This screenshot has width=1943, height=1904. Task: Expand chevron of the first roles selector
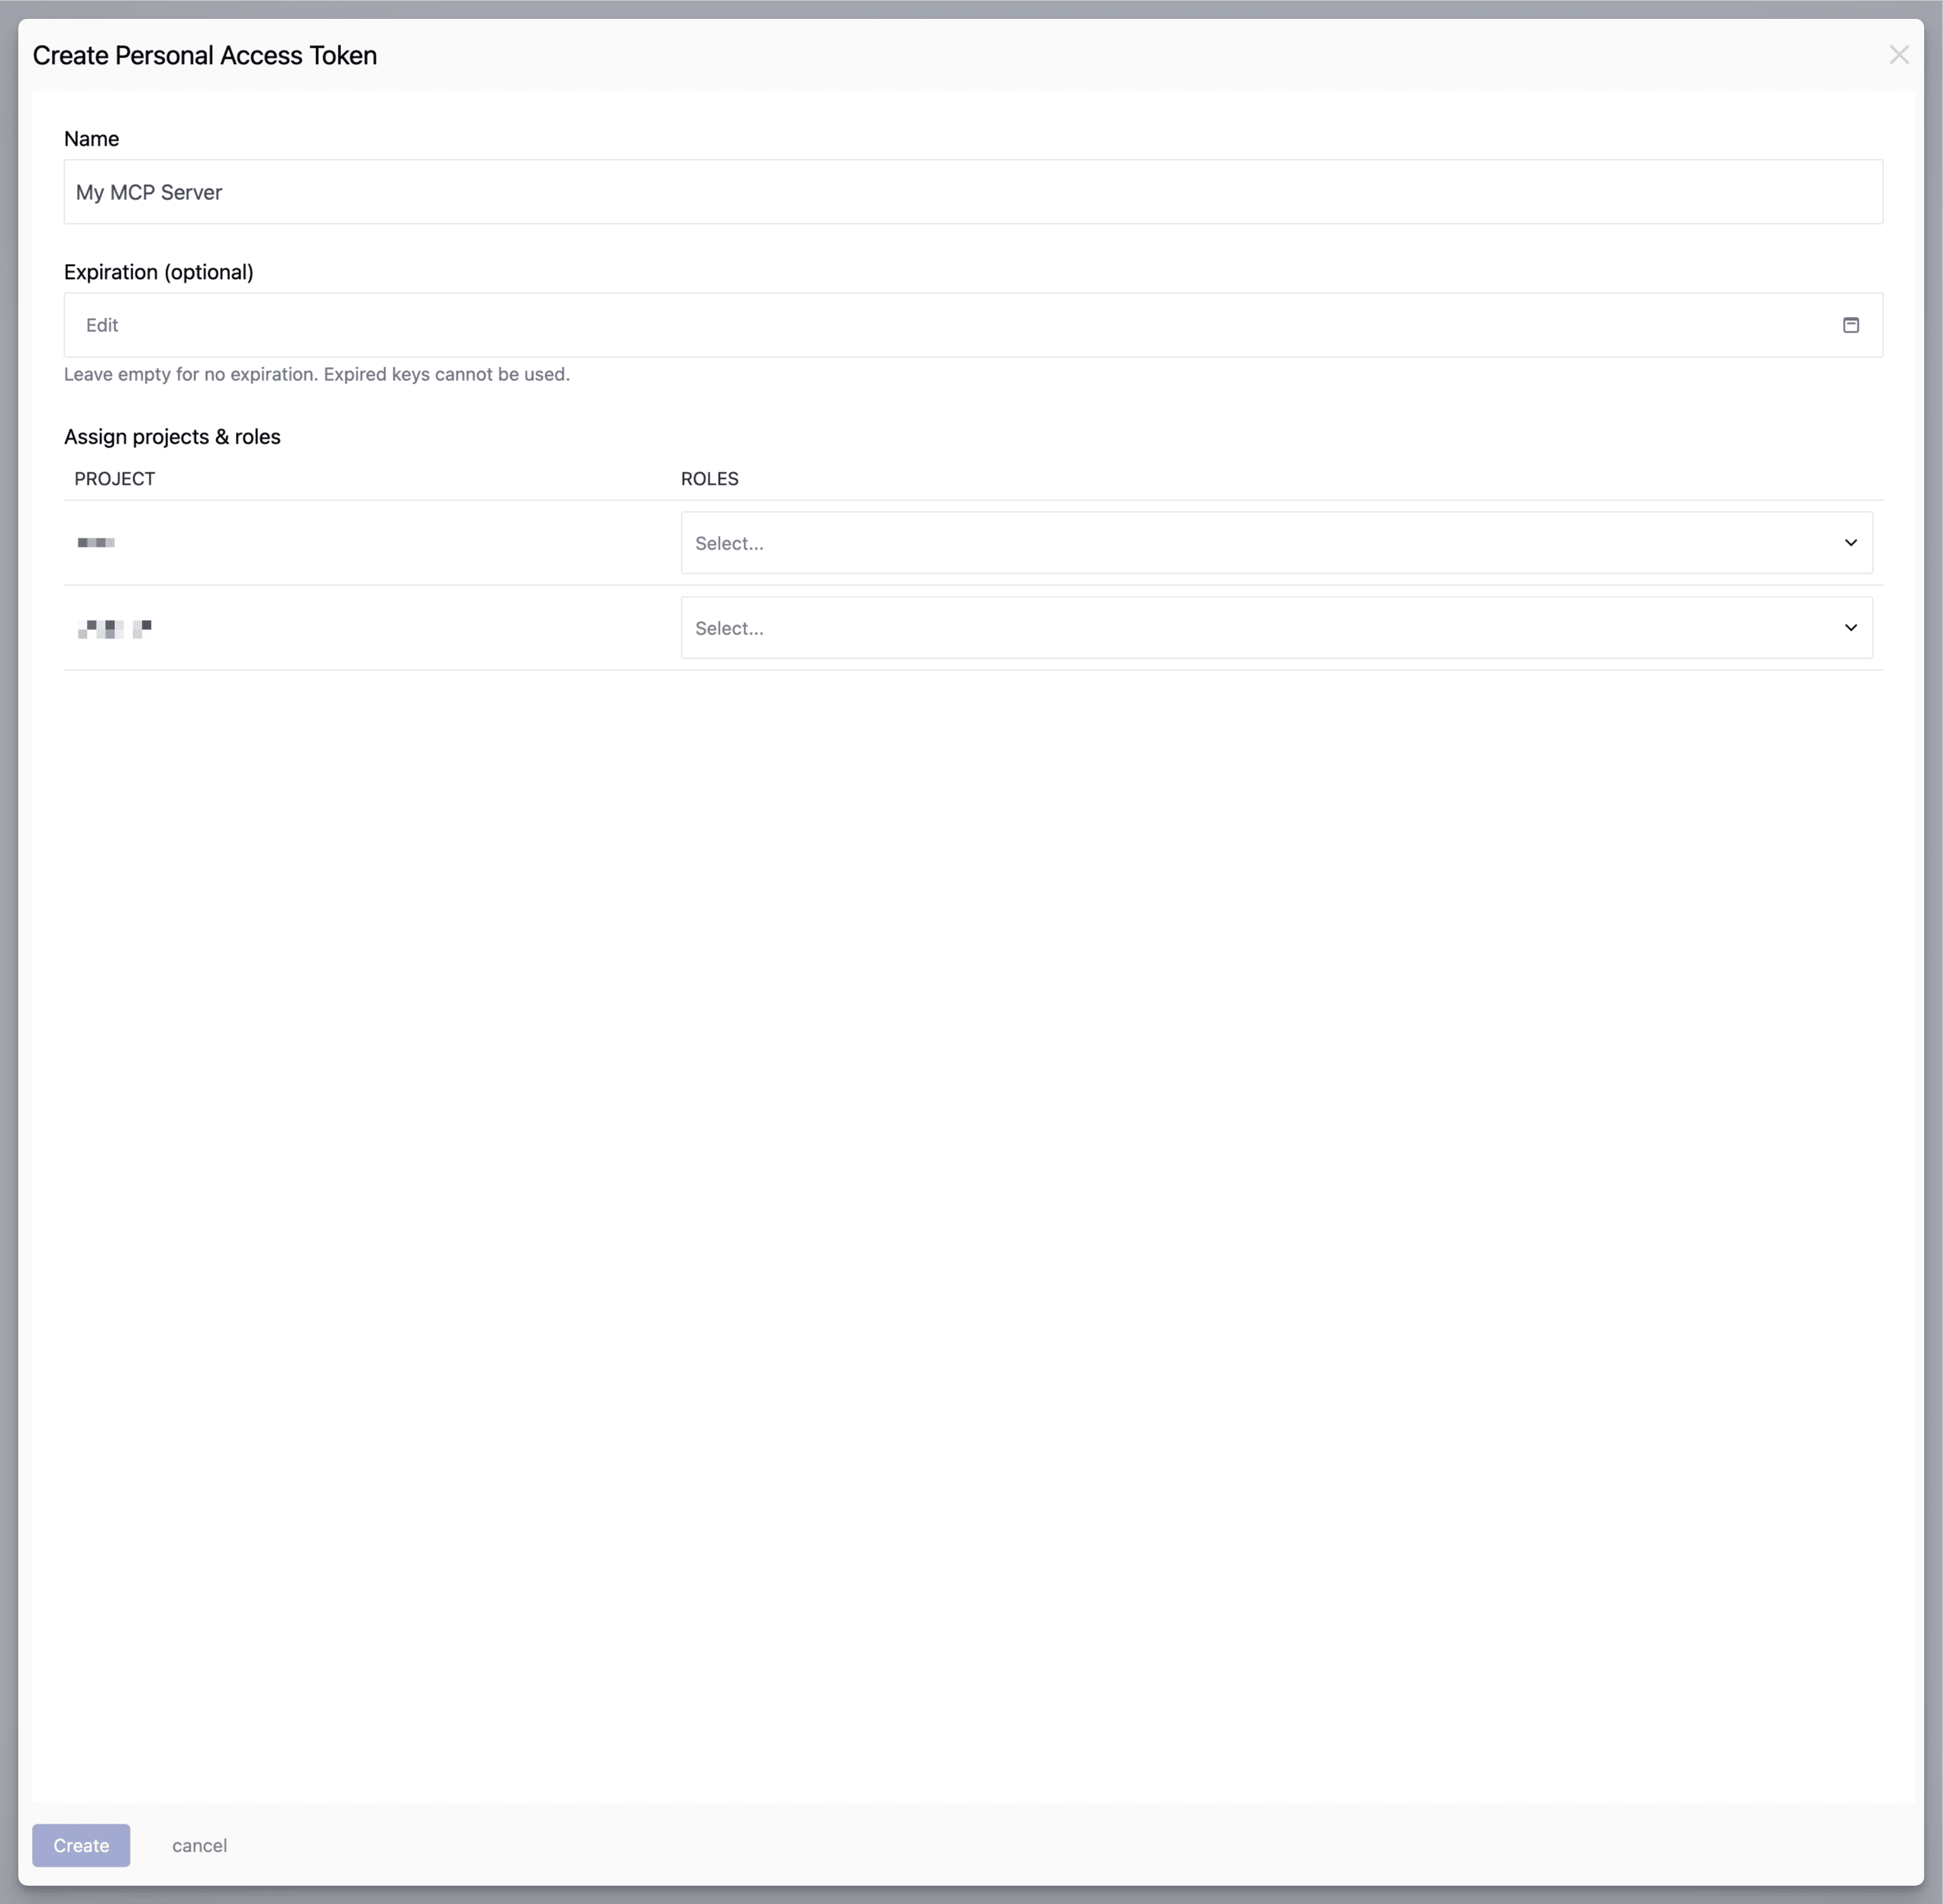(x=1850, y=543)
